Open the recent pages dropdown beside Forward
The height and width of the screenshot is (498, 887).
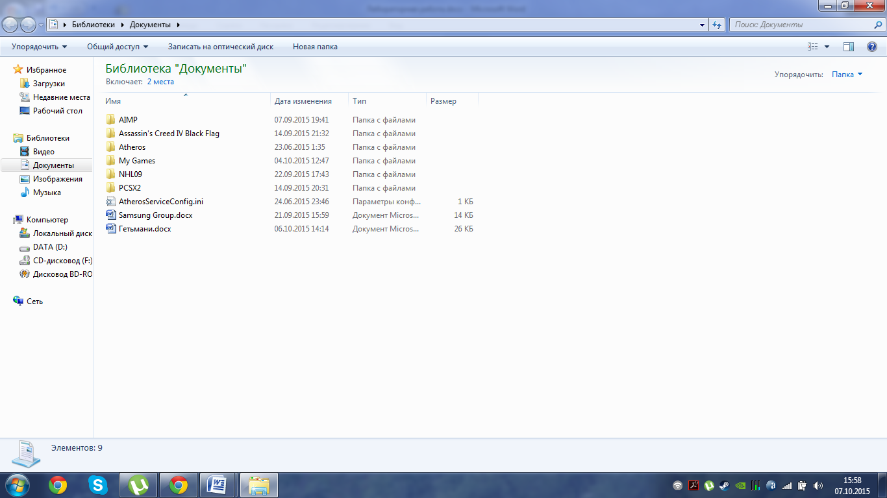[42, 25]
